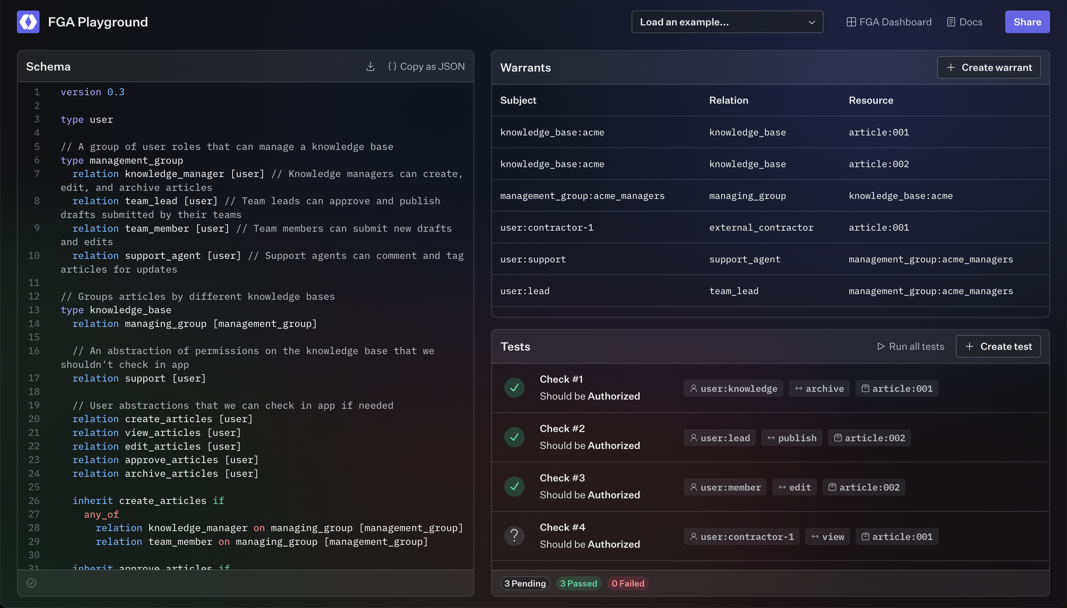This screenshot has width=1067, height=608.
Task: Open the Docs link
Action: pyautogui.click(x=964, y=22)
